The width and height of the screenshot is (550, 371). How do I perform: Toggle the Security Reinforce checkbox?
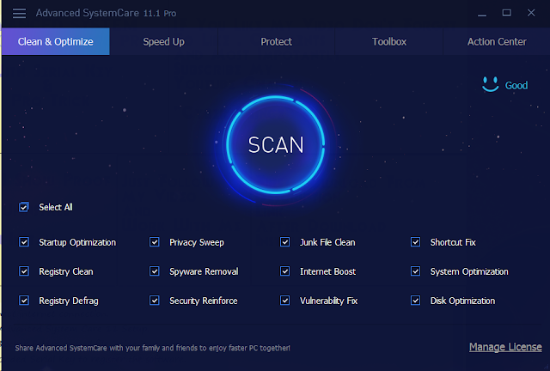coord(155,301)
